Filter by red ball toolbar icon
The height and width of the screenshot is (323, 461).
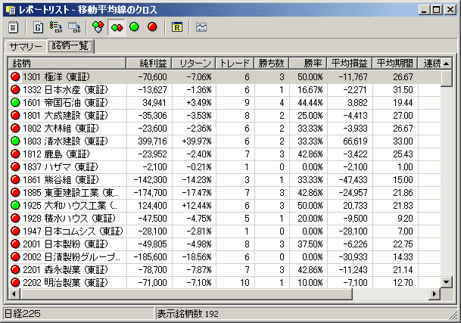[152, 27]
